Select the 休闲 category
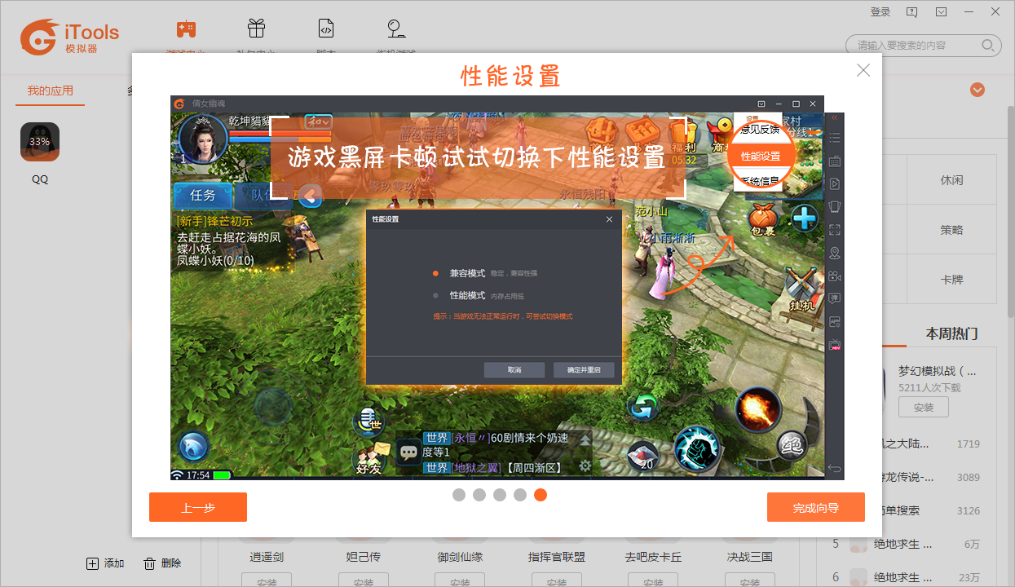The height and width of the screenshot is (587, 1015). [x=951, y=180]
